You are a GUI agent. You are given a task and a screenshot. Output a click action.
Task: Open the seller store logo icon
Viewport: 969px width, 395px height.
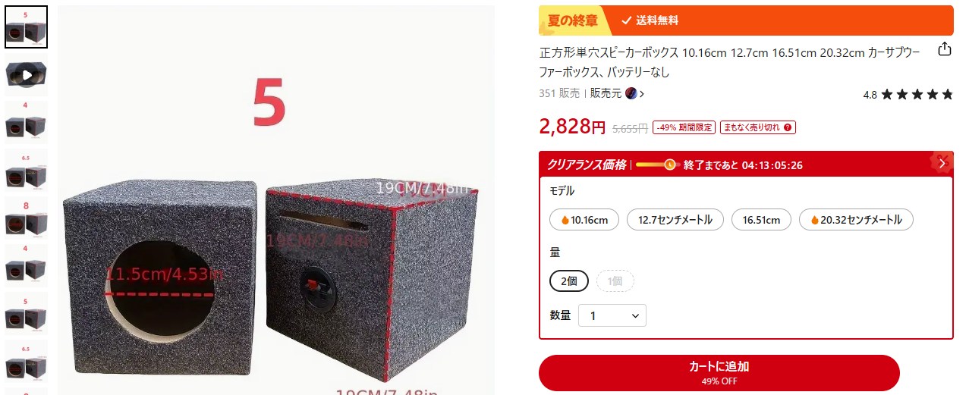coord(631,94)
